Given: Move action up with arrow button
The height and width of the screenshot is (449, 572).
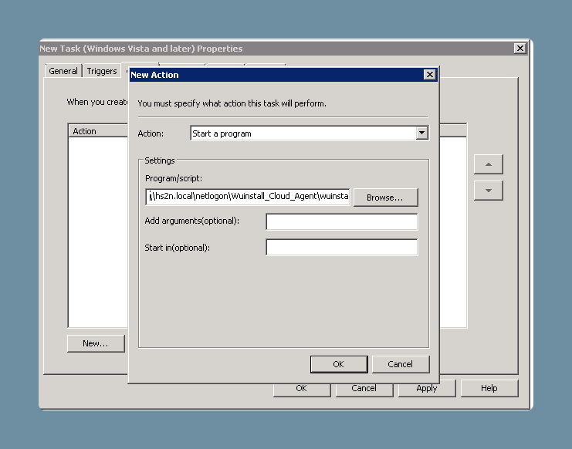Looking at the screenshot, I should pyautogui.click(x=489, y=164).
